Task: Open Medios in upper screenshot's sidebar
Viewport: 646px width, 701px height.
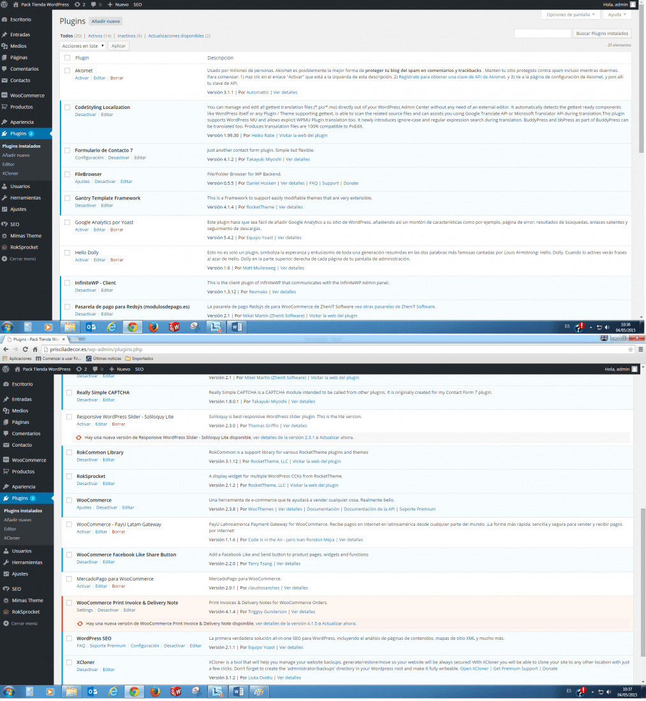Action: pos(18,46)
